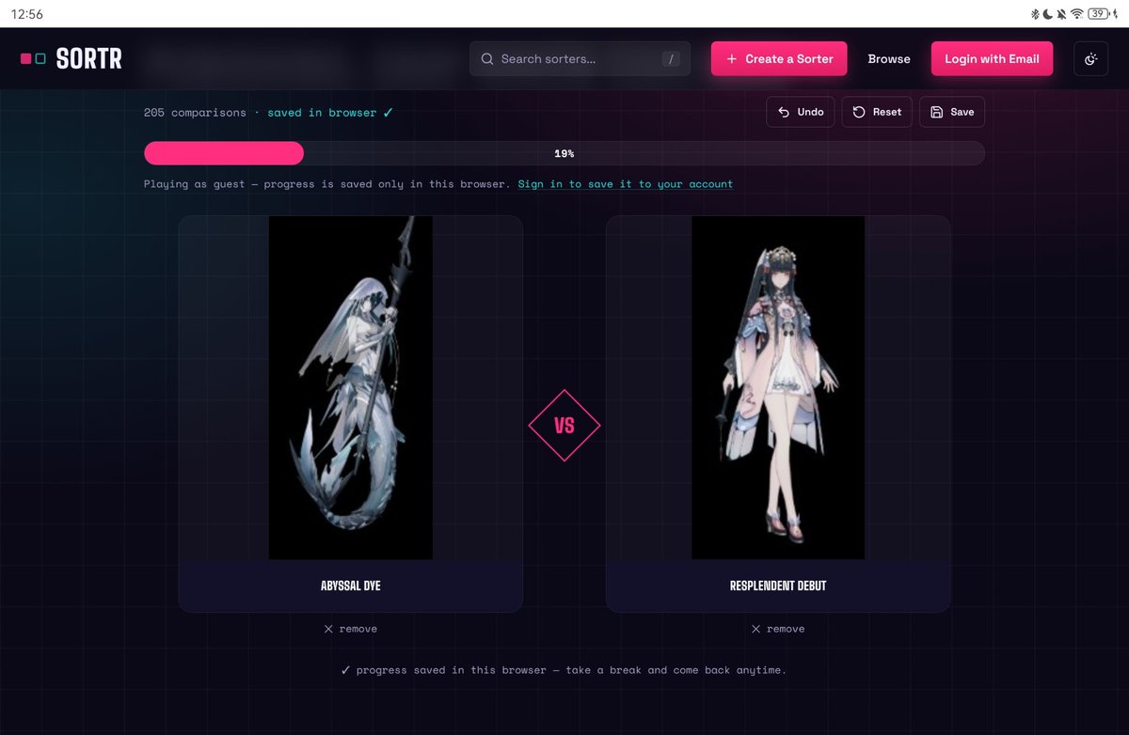1129x735 pixels.
Task: Focus the Search sorters field
Action: pos(580,58)
